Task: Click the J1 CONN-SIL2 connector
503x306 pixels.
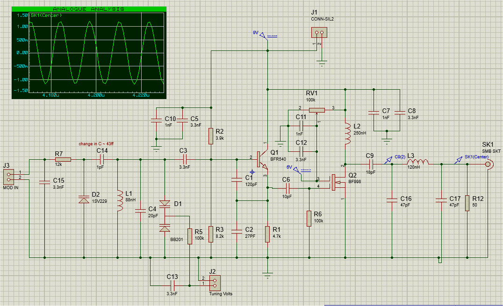Action: (x=319, y=32)
